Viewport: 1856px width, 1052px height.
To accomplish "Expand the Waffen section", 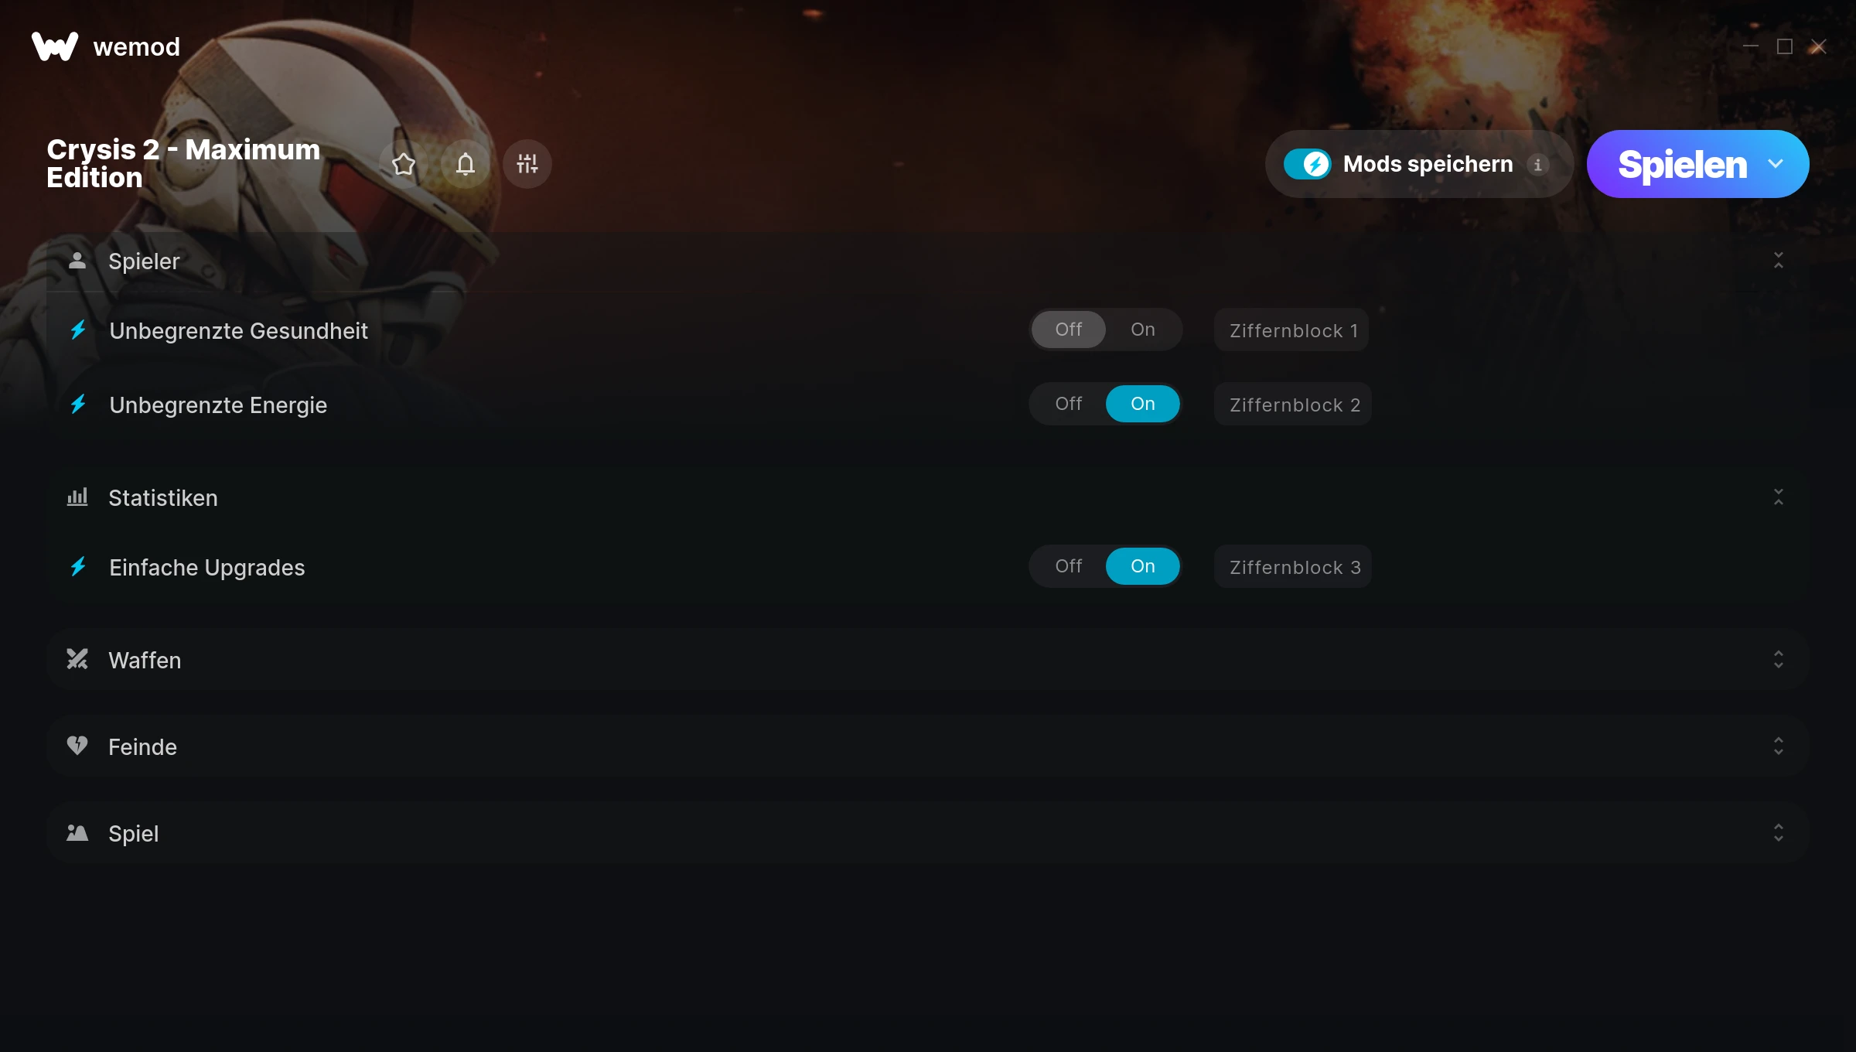I will click(x=1779, y=659).
